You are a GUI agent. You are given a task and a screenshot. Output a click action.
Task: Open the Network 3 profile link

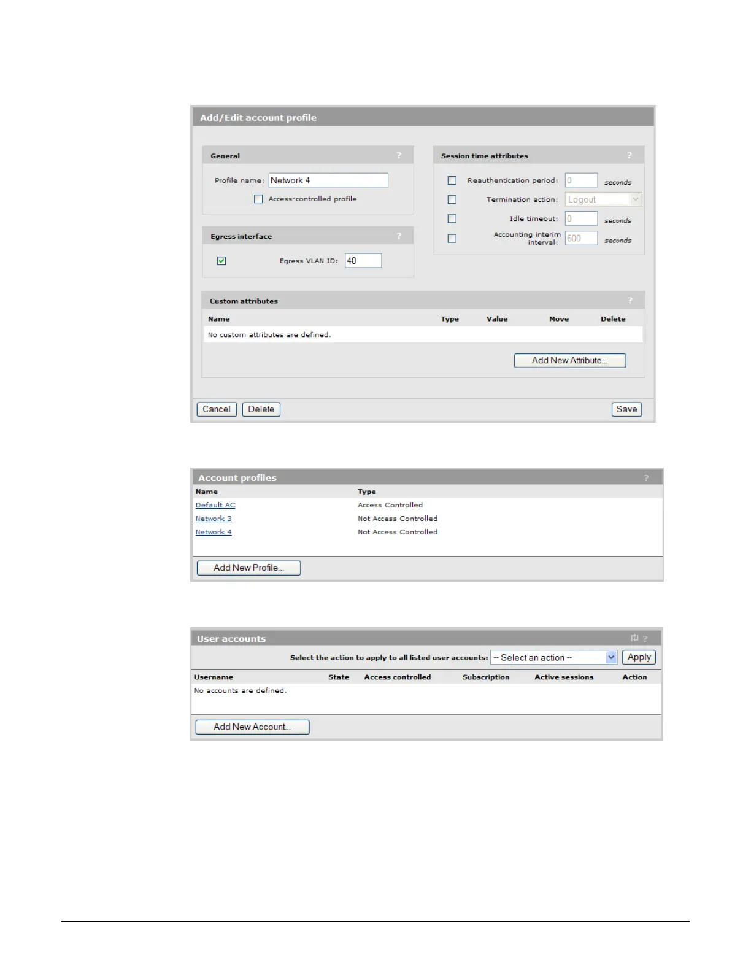(x=214, y=519)
